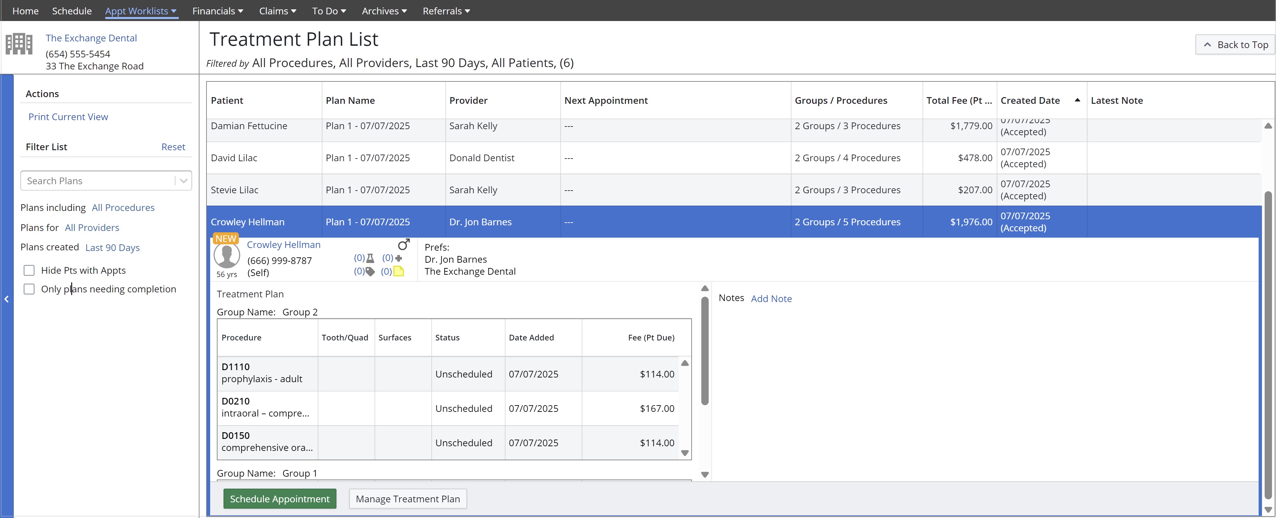
Task: Open the Referrals dropdown menu
Action: click(446, 11)
